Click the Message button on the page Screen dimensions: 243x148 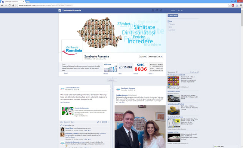coord(153,56)
